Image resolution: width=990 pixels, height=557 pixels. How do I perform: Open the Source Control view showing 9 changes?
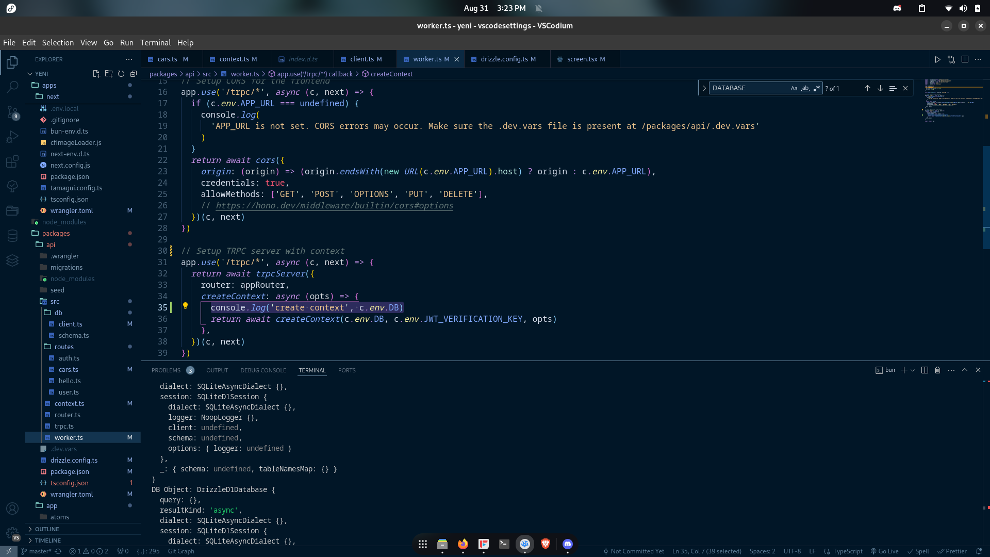(x=12, y=111)
